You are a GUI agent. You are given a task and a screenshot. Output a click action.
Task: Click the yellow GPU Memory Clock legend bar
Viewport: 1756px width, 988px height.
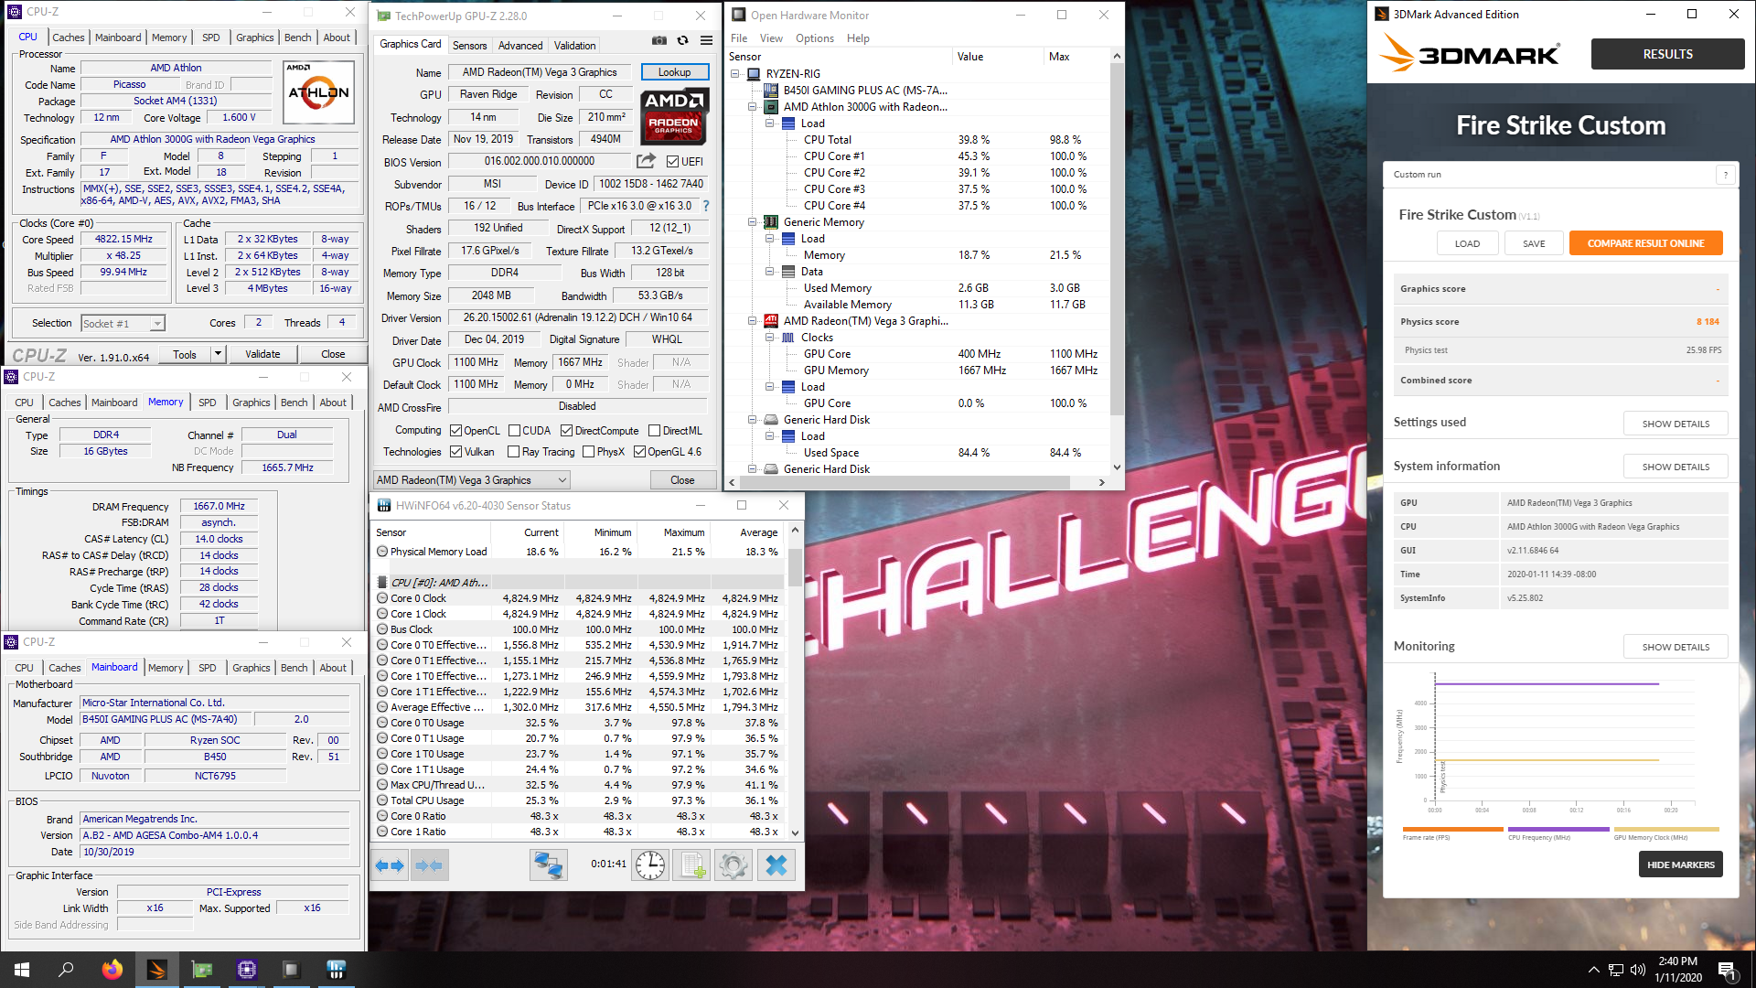[x=1666, y=829]
